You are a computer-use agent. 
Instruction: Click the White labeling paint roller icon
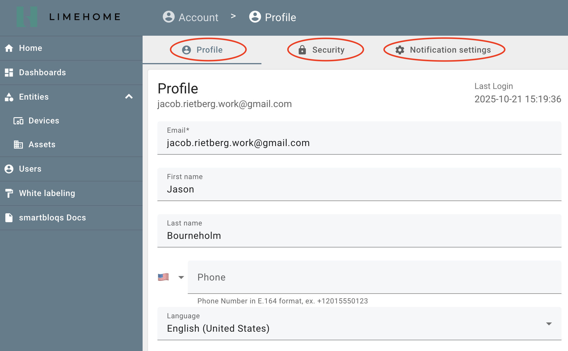coord(9,193)
